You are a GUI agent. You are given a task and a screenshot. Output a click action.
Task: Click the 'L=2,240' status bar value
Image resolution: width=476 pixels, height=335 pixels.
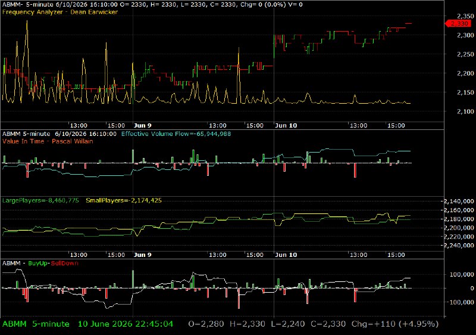click(x=288, y=324)
